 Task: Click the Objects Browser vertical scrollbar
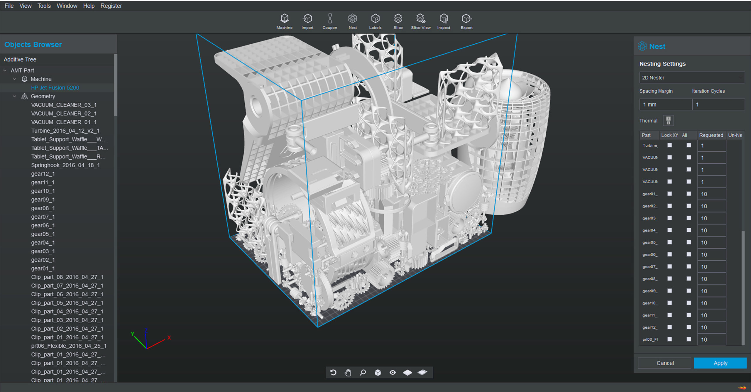click(x=116, y=85)
